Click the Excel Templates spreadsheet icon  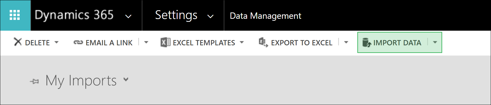[165, 42]
